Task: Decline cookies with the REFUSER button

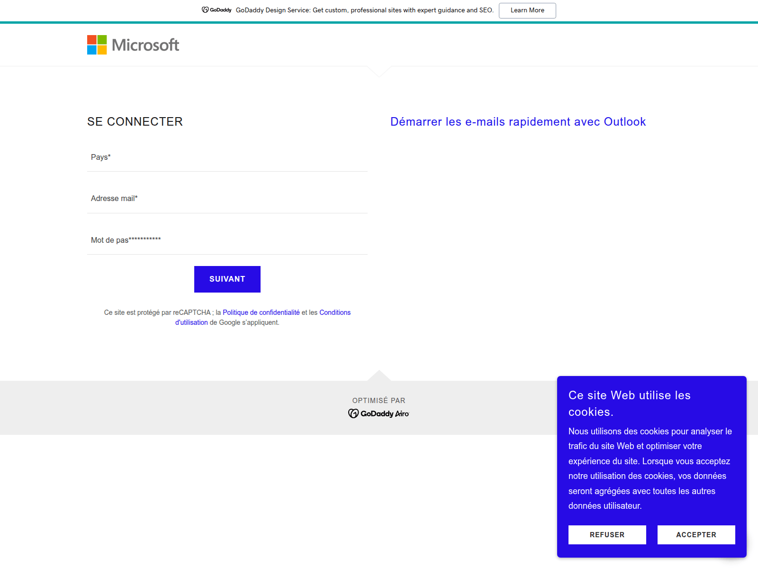Action: click(x=607, y=535)
